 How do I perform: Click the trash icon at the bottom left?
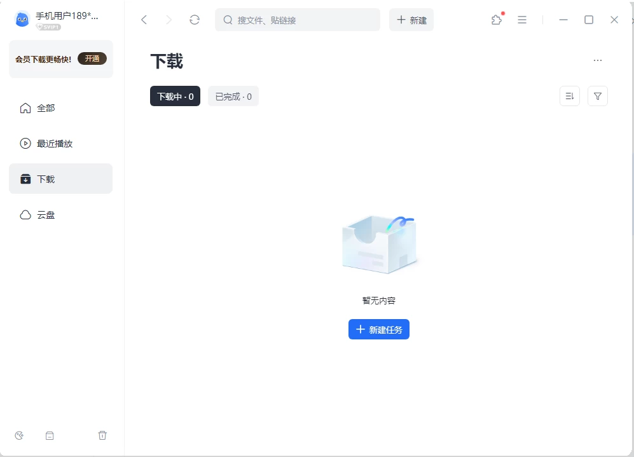[x=102, y=435]
